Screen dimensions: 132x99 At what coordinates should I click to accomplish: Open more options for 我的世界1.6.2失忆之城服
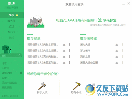(x=69, y=51)
